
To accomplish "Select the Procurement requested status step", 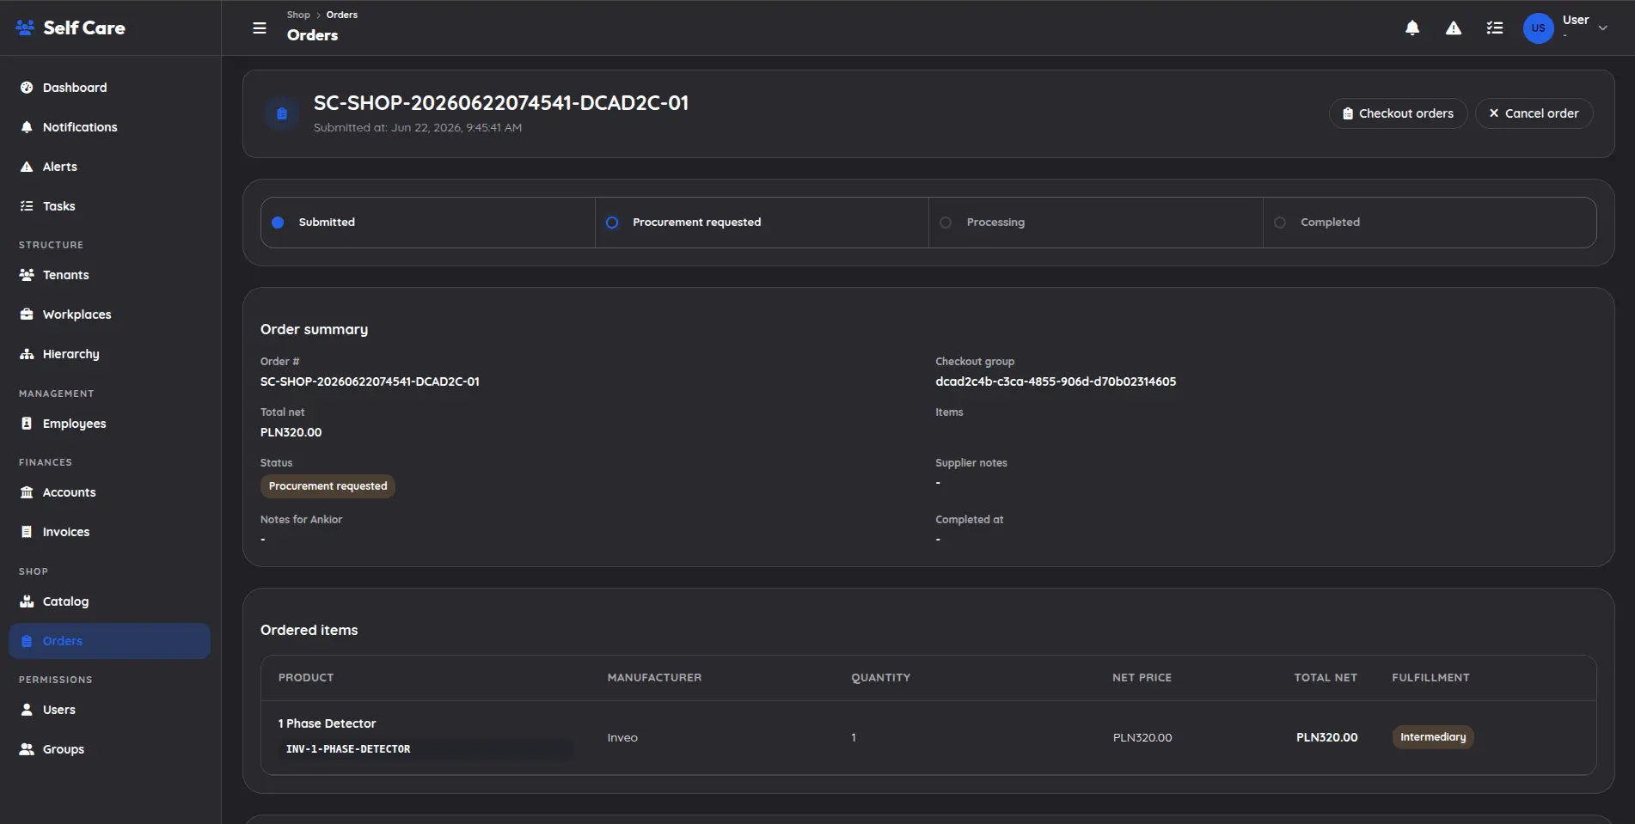I will [762, 223].
